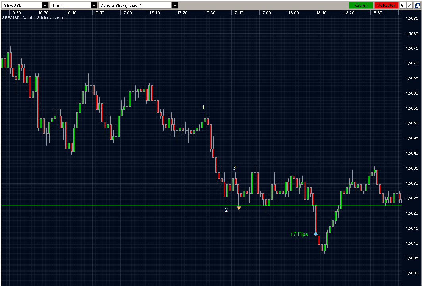The height and width of the screenshot is (286, 422).
Task: Click the 1,5070 price axis label
Action: pyautogui.click(x=412, y=63)
